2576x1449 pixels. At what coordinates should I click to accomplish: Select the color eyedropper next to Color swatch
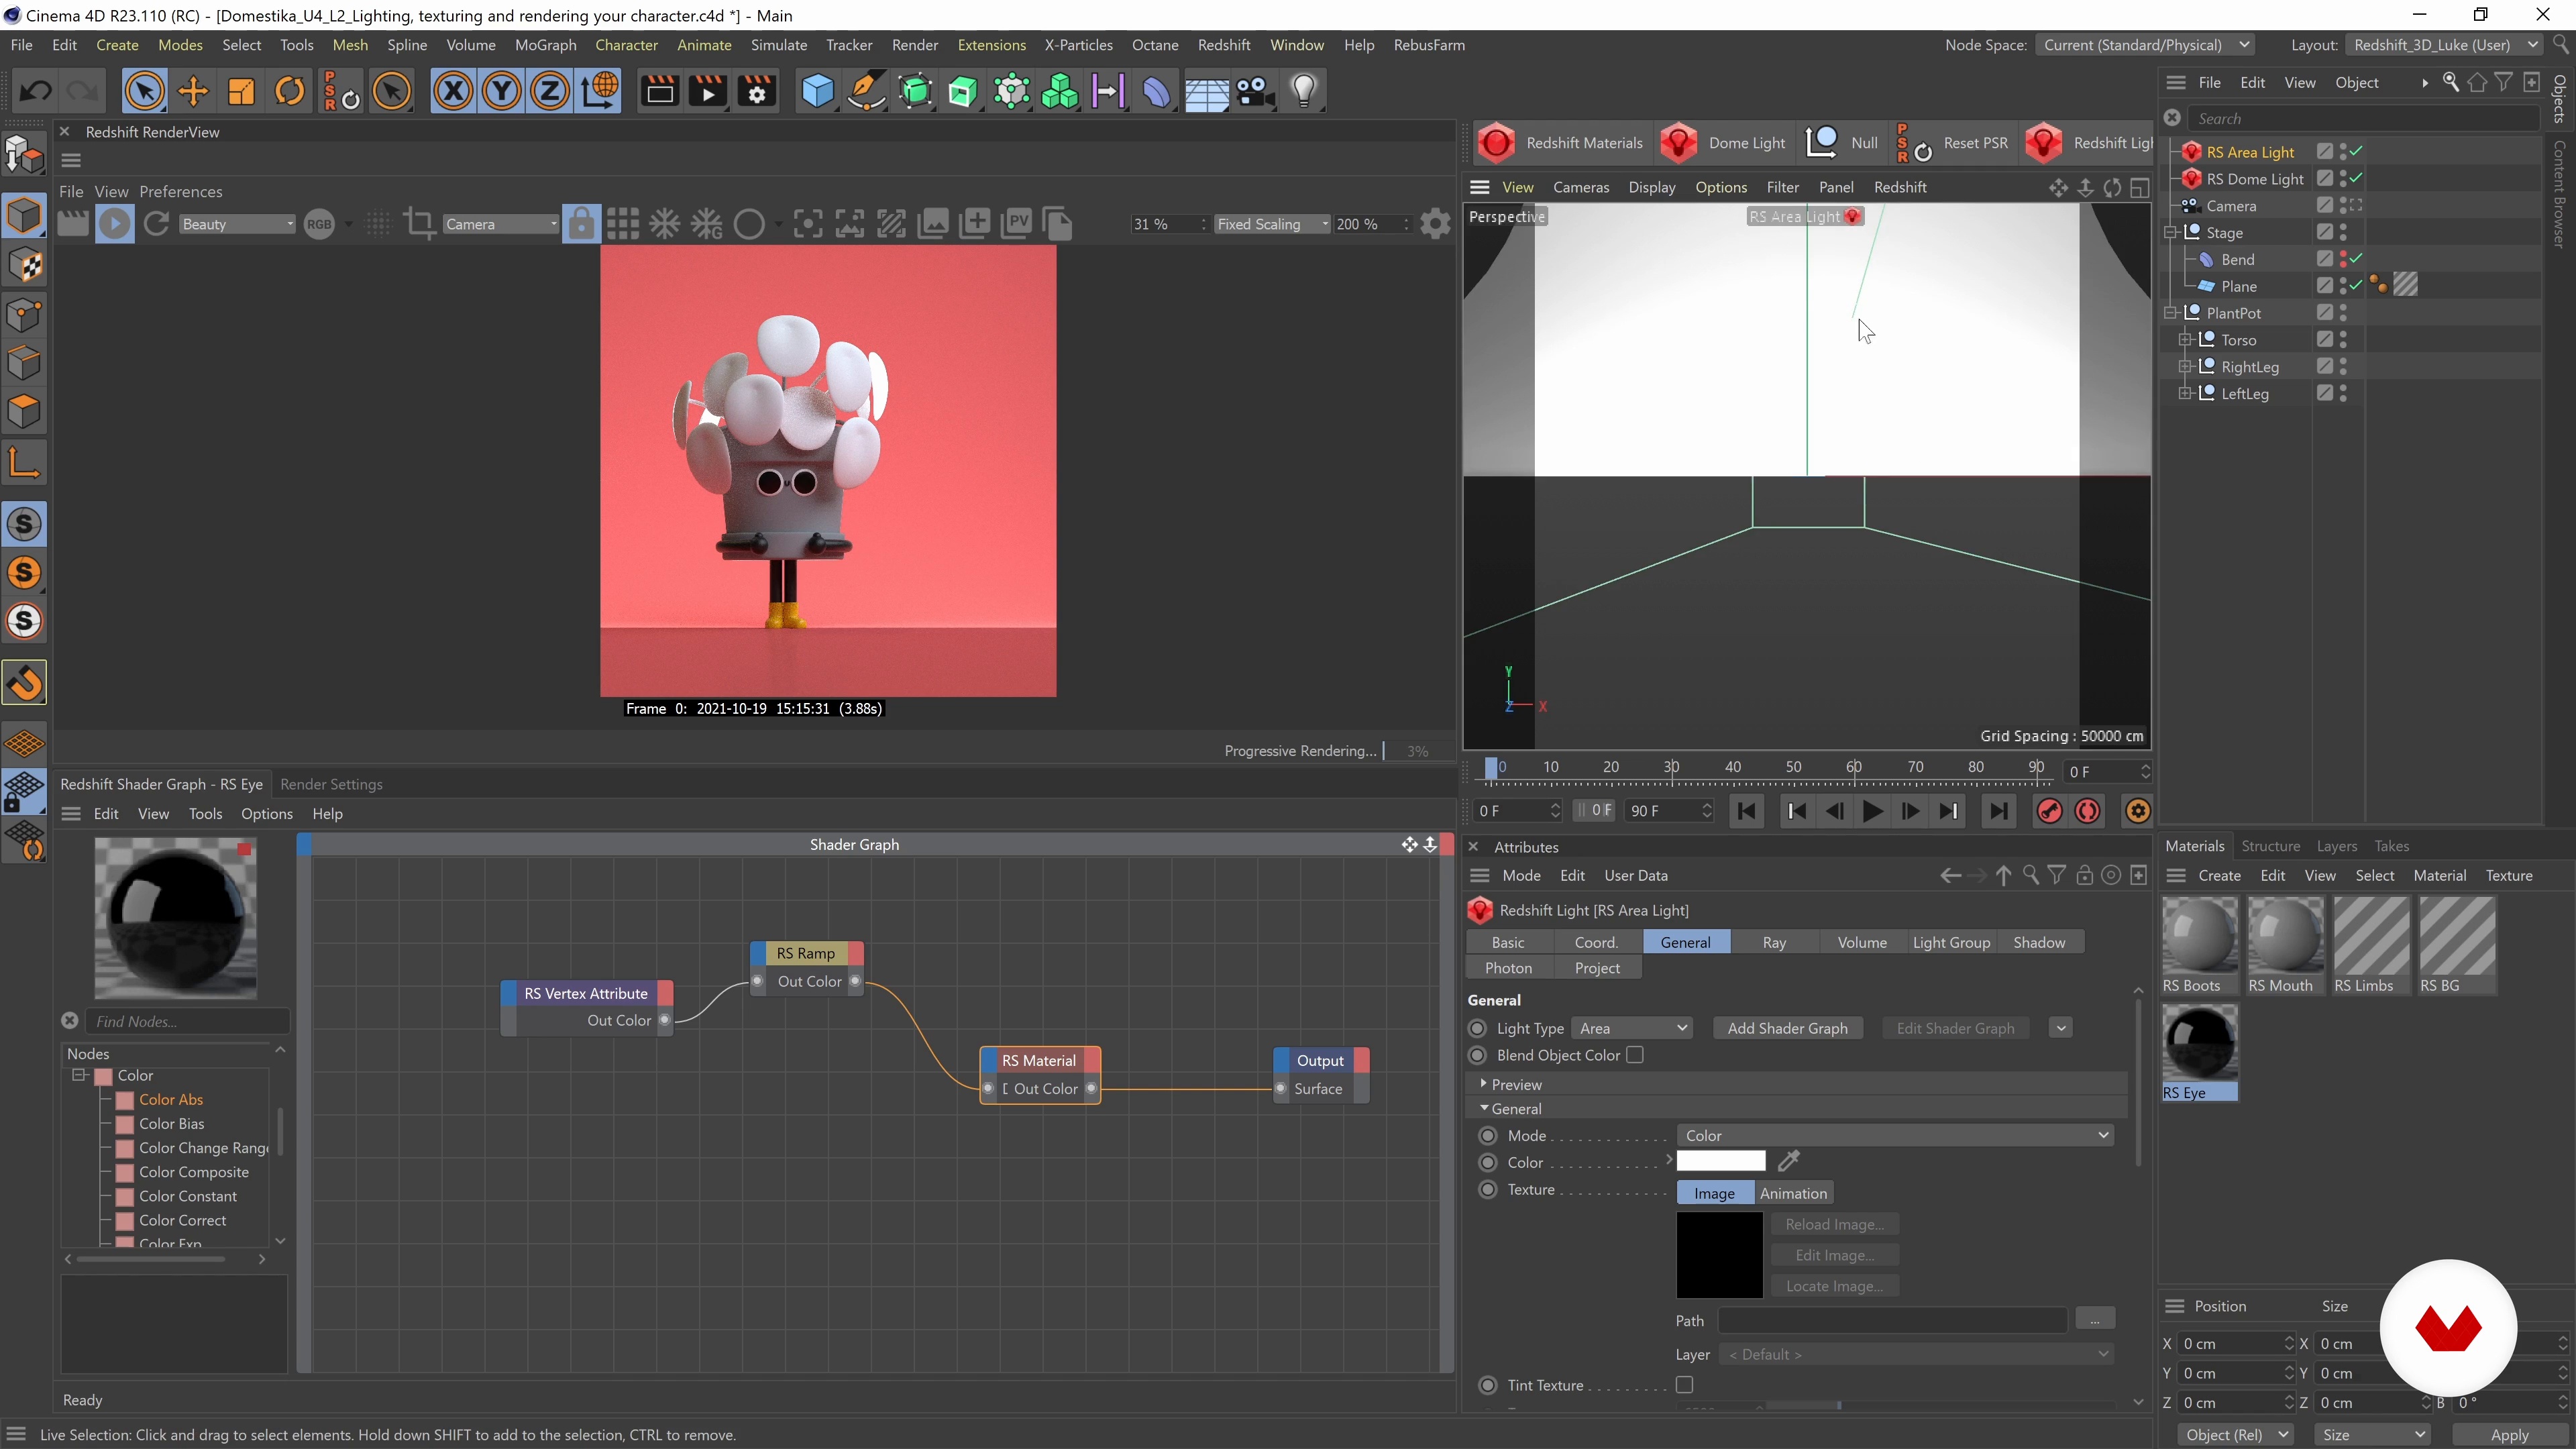(x=1789, y=1161)
